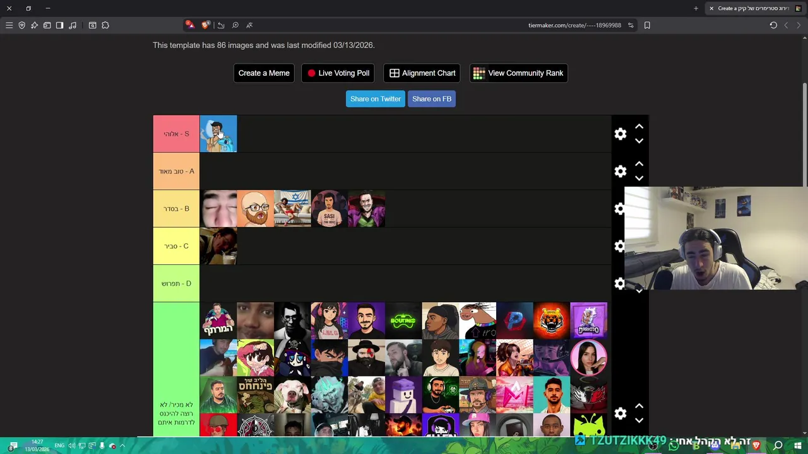Reload the page with refresh icon
The width and height of the screenshot is (808, 454).
tap(773, 25)
